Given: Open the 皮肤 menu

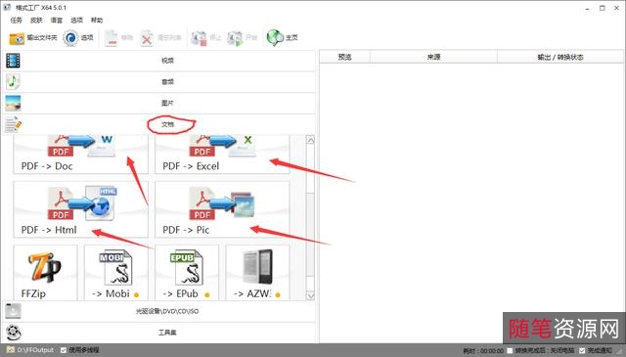Looking at the screenshot, I should pyautogui.click(x=36, y=20).
